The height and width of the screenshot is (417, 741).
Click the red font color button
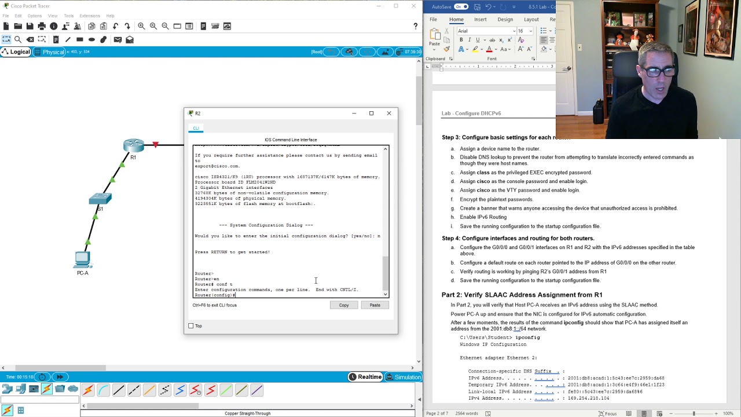point(489,49)
